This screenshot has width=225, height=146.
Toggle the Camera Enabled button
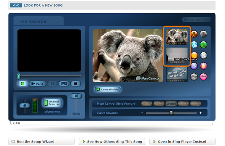click(x=108, y=89)
